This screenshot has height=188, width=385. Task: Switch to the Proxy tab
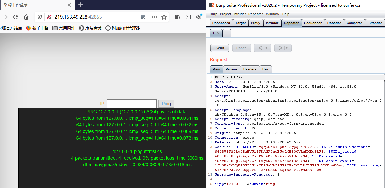256,23
